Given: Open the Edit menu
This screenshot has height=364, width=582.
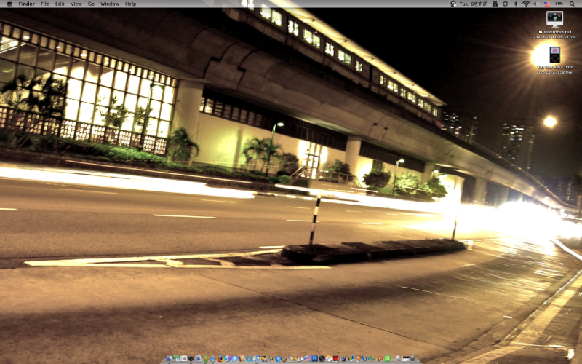Looking at the screenshot, I should [60, 4].
